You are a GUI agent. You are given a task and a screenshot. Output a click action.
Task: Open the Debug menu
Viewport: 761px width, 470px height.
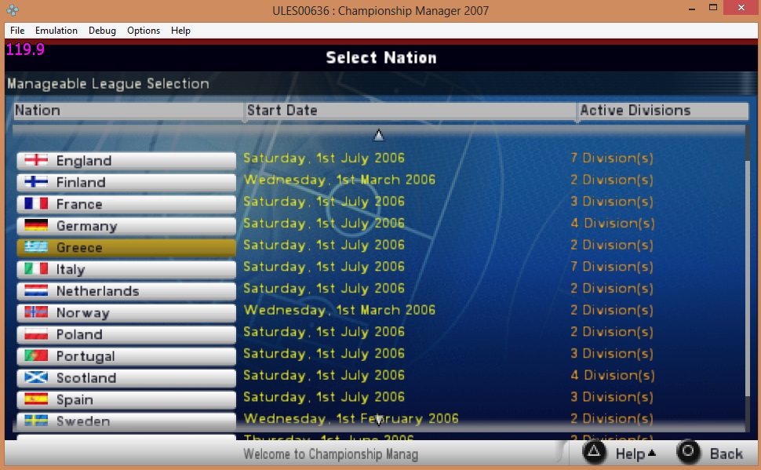point(102,31)
